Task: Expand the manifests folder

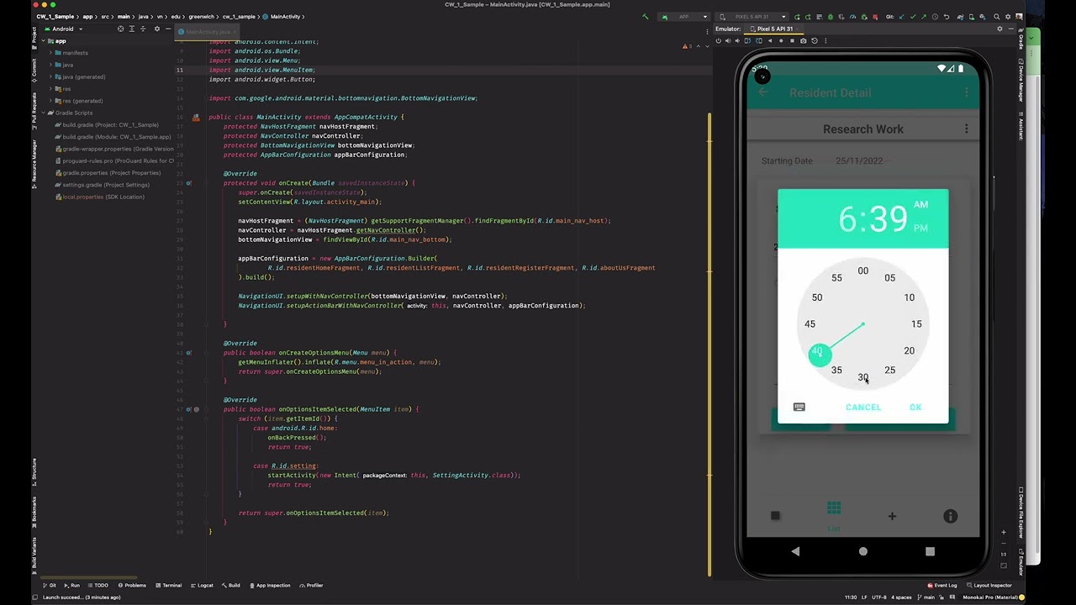Action: [x=50, y=53]
